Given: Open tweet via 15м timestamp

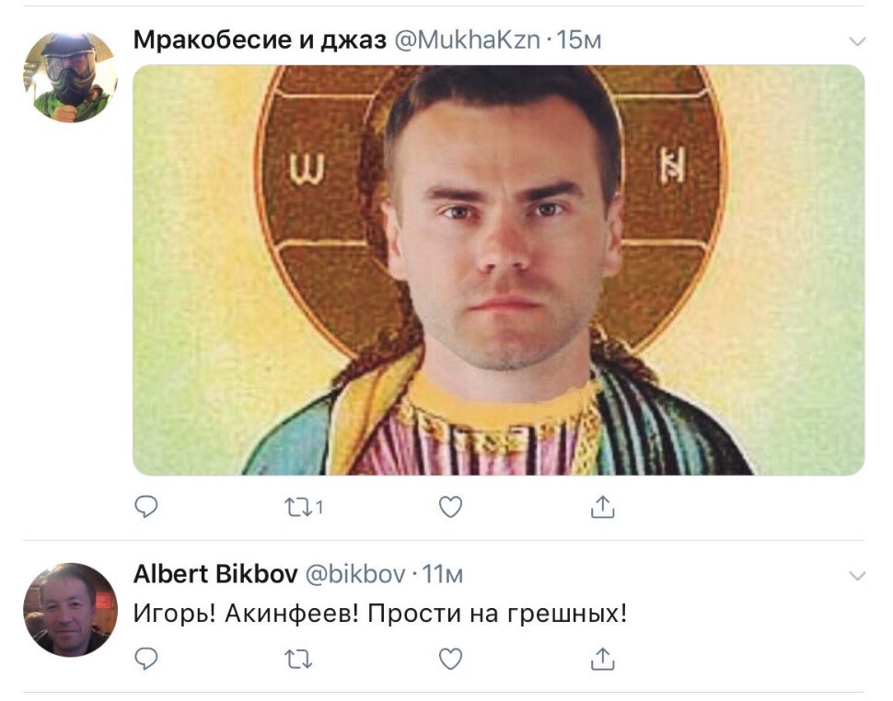Looking at the screenshot, I should [x=578, y=40].
